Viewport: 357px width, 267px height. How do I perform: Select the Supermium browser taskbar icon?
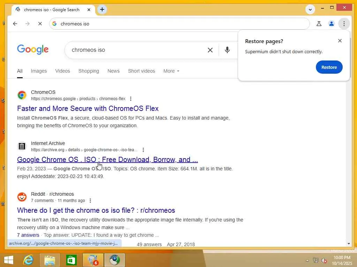click(x=114, y=260)
